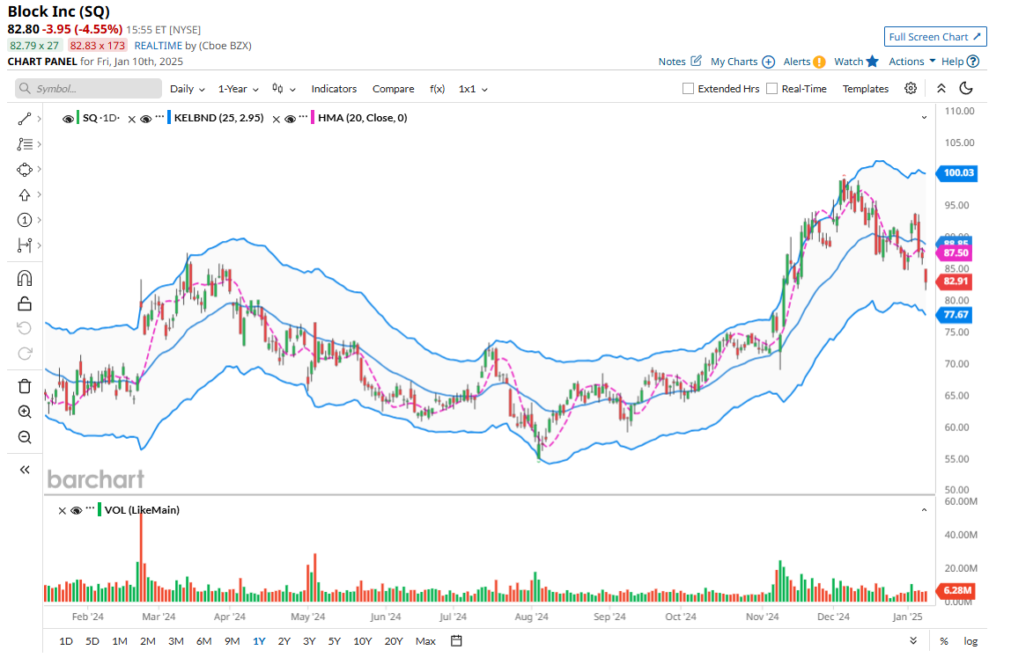Enable the Real-Time checkbox
This screenshot has width=1011, height=672.
click(771, 89)
